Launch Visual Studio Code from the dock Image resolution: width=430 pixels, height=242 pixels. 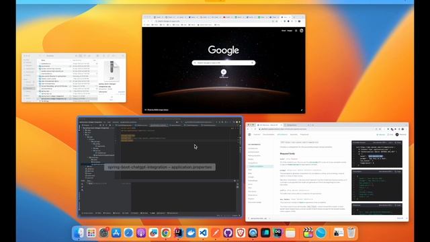(203, 233)
